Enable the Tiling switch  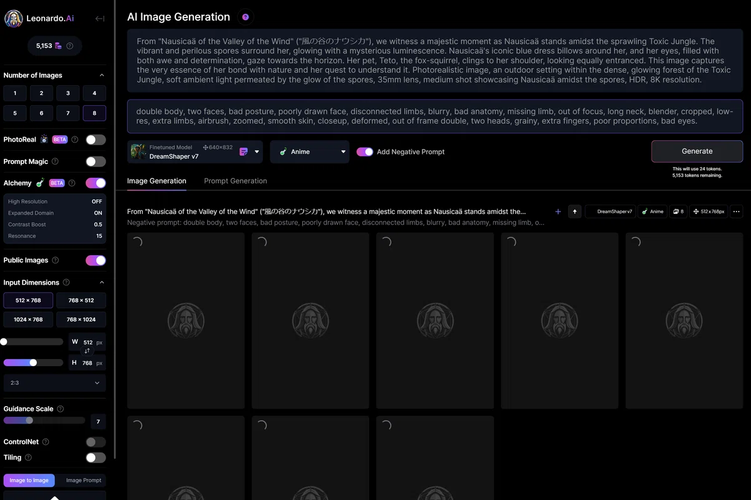(x=96, y=457)
